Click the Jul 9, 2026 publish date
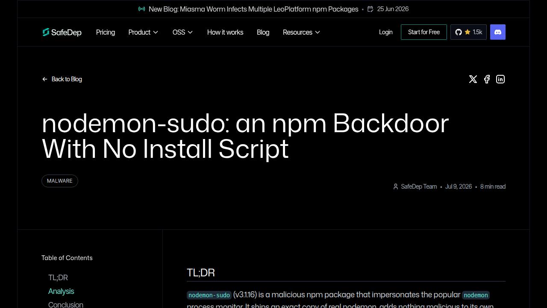The height and width of the screenshot is (308, 547). 459,187
